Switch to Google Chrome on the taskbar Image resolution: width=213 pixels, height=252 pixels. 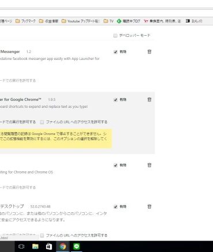[63, 246]
